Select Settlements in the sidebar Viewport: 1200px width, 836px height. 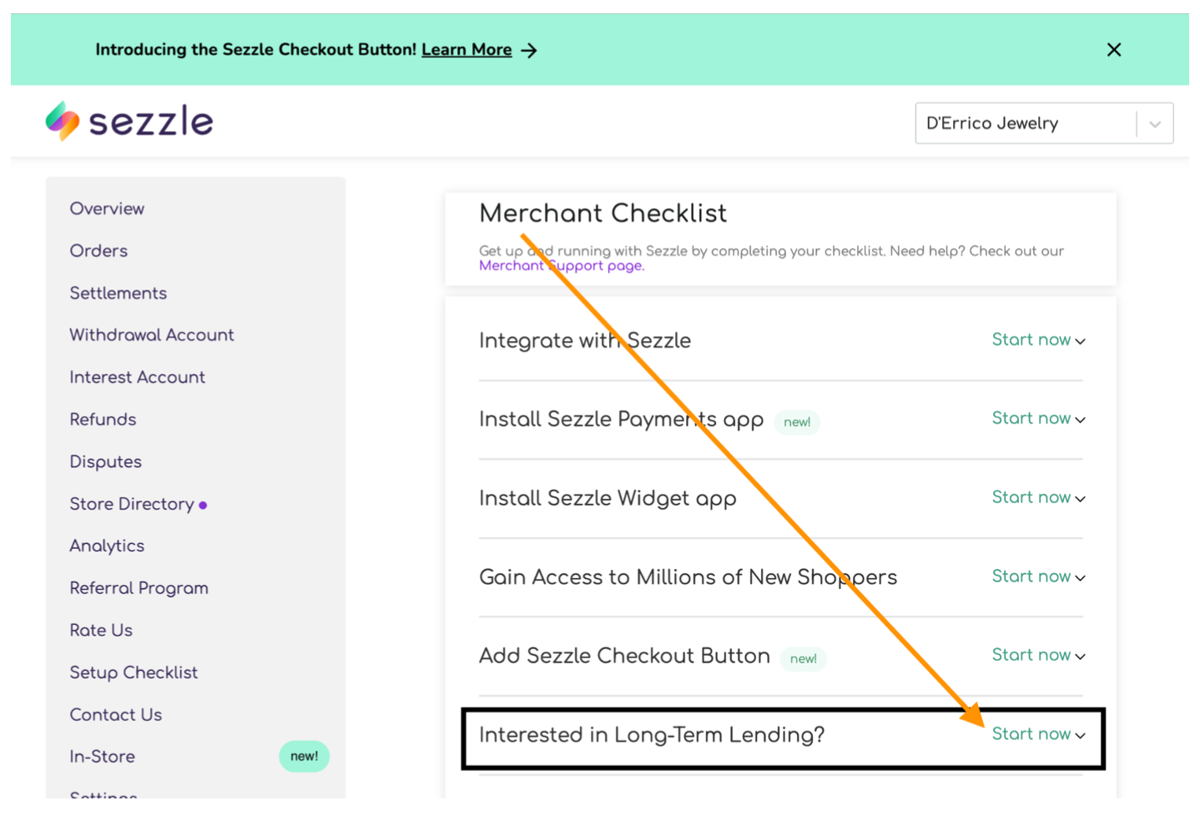(x=118, y=293)
